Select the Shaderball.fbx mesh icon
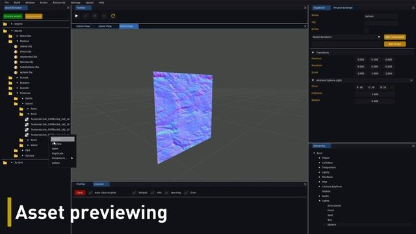416x234 pixels. [16, 57]
